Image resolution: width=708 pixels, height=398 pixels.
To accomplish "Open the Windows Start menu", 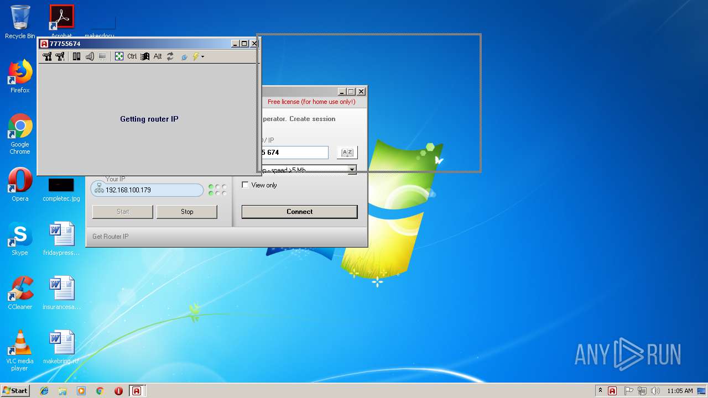I will tap(15, 391).
